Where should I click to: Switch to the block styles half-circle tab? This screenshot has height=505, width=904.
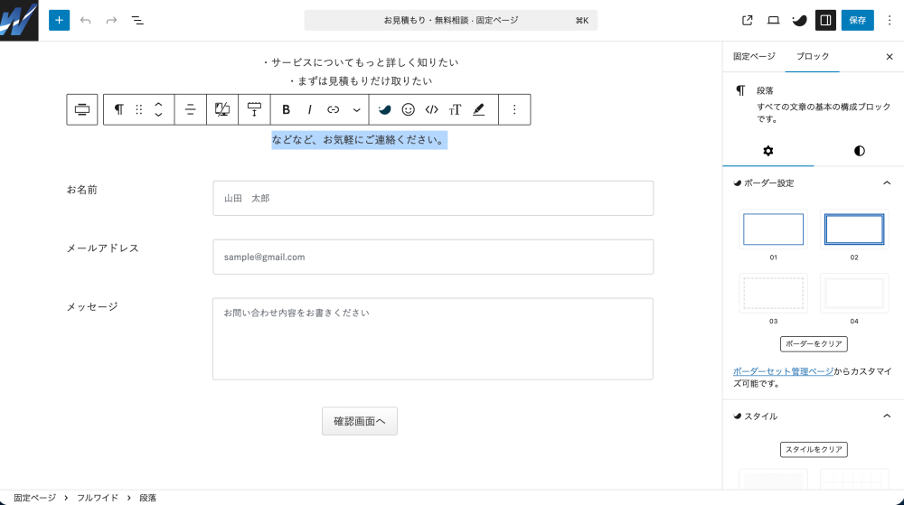[859, 151]
